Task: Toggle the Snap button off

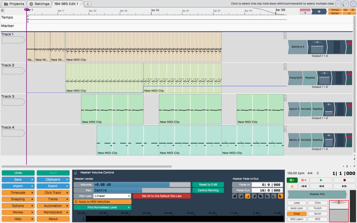Action: (297, 214)
